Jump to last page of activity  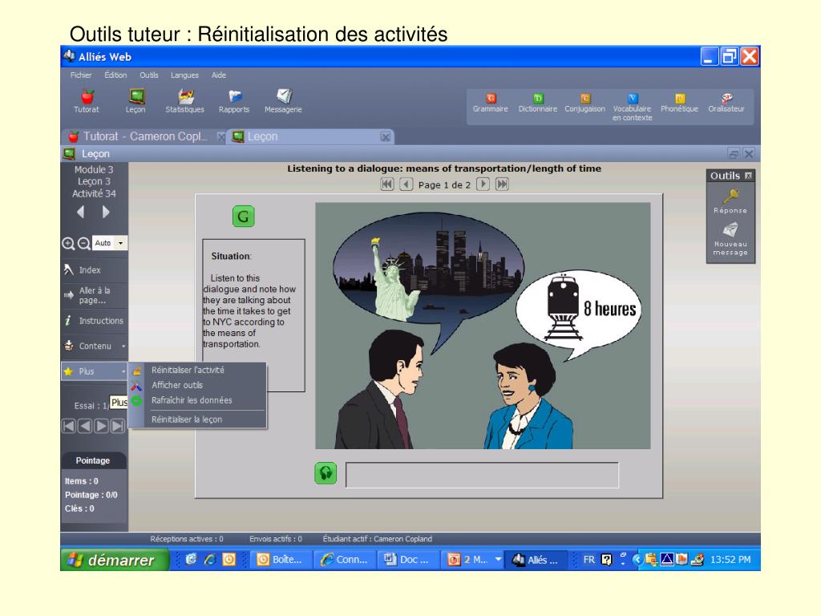pos(502,184)
